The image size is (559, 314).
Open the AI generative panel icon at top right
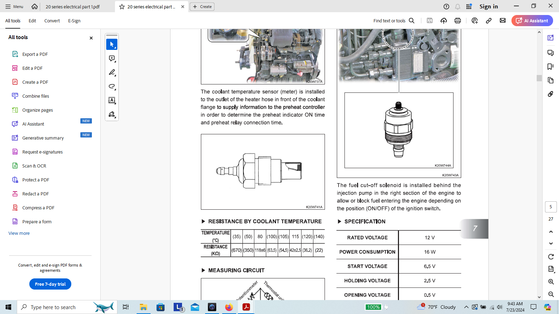coord(551,38)
